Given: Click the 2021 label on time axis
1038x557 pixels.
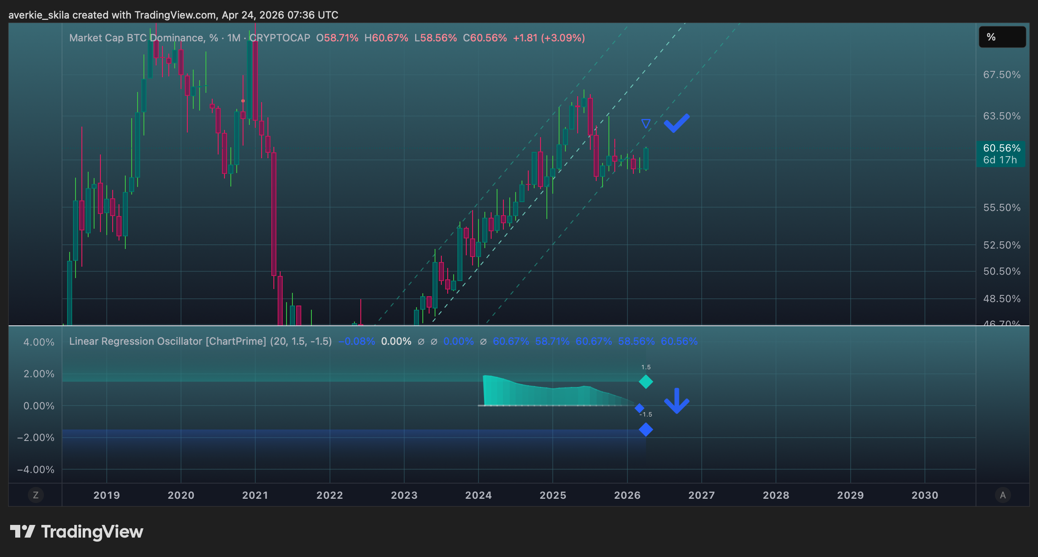Looking at the screenshot, I should 255,495.
